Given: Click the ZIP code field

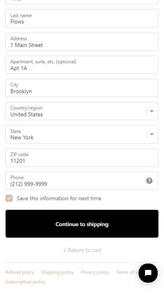Looking at the screenshot, I should [82, 158].
